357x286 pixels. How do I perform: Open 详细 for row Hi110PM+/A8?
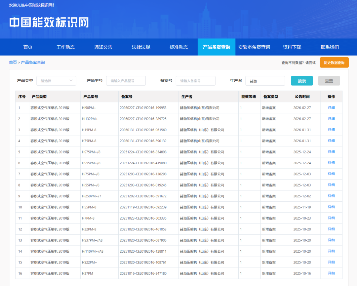[331, 251]
